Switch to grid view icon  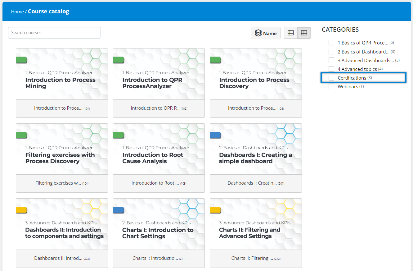[x=304, y=33]
